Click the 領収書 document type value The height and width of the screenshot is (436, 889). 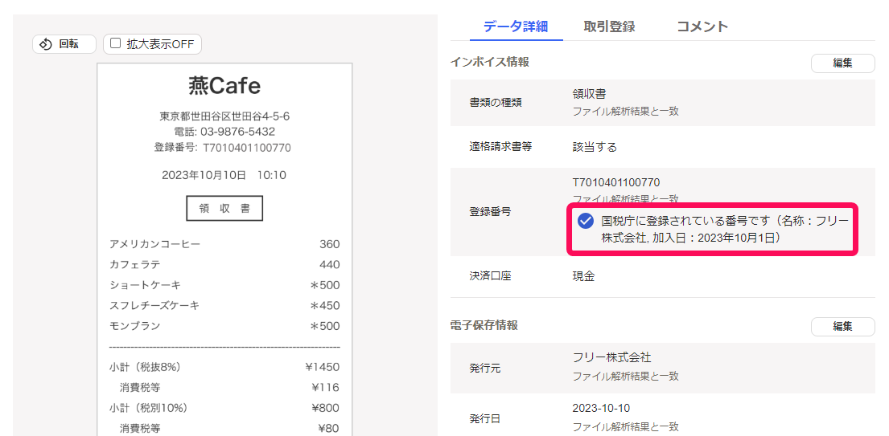point(589,94)
